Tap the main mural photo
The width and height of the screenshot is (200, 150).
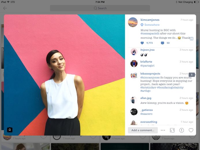(64, 75)
